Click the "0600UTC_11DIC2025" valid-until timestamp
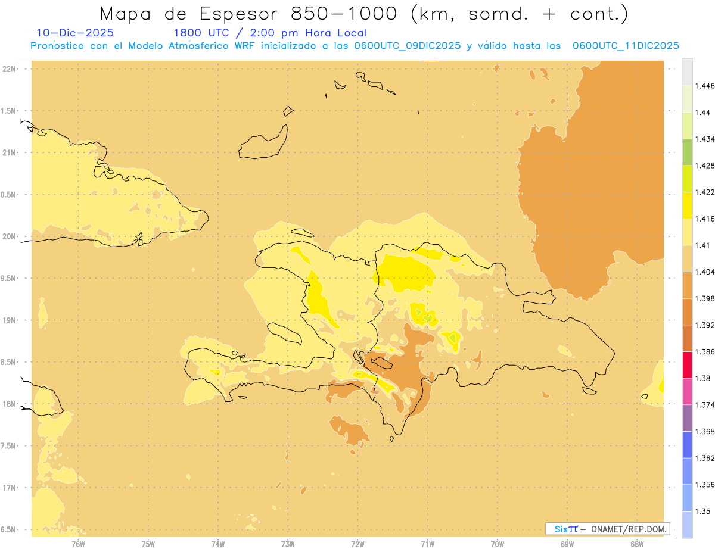This screenshot has width=715, height=552. [x=626, y=46]
